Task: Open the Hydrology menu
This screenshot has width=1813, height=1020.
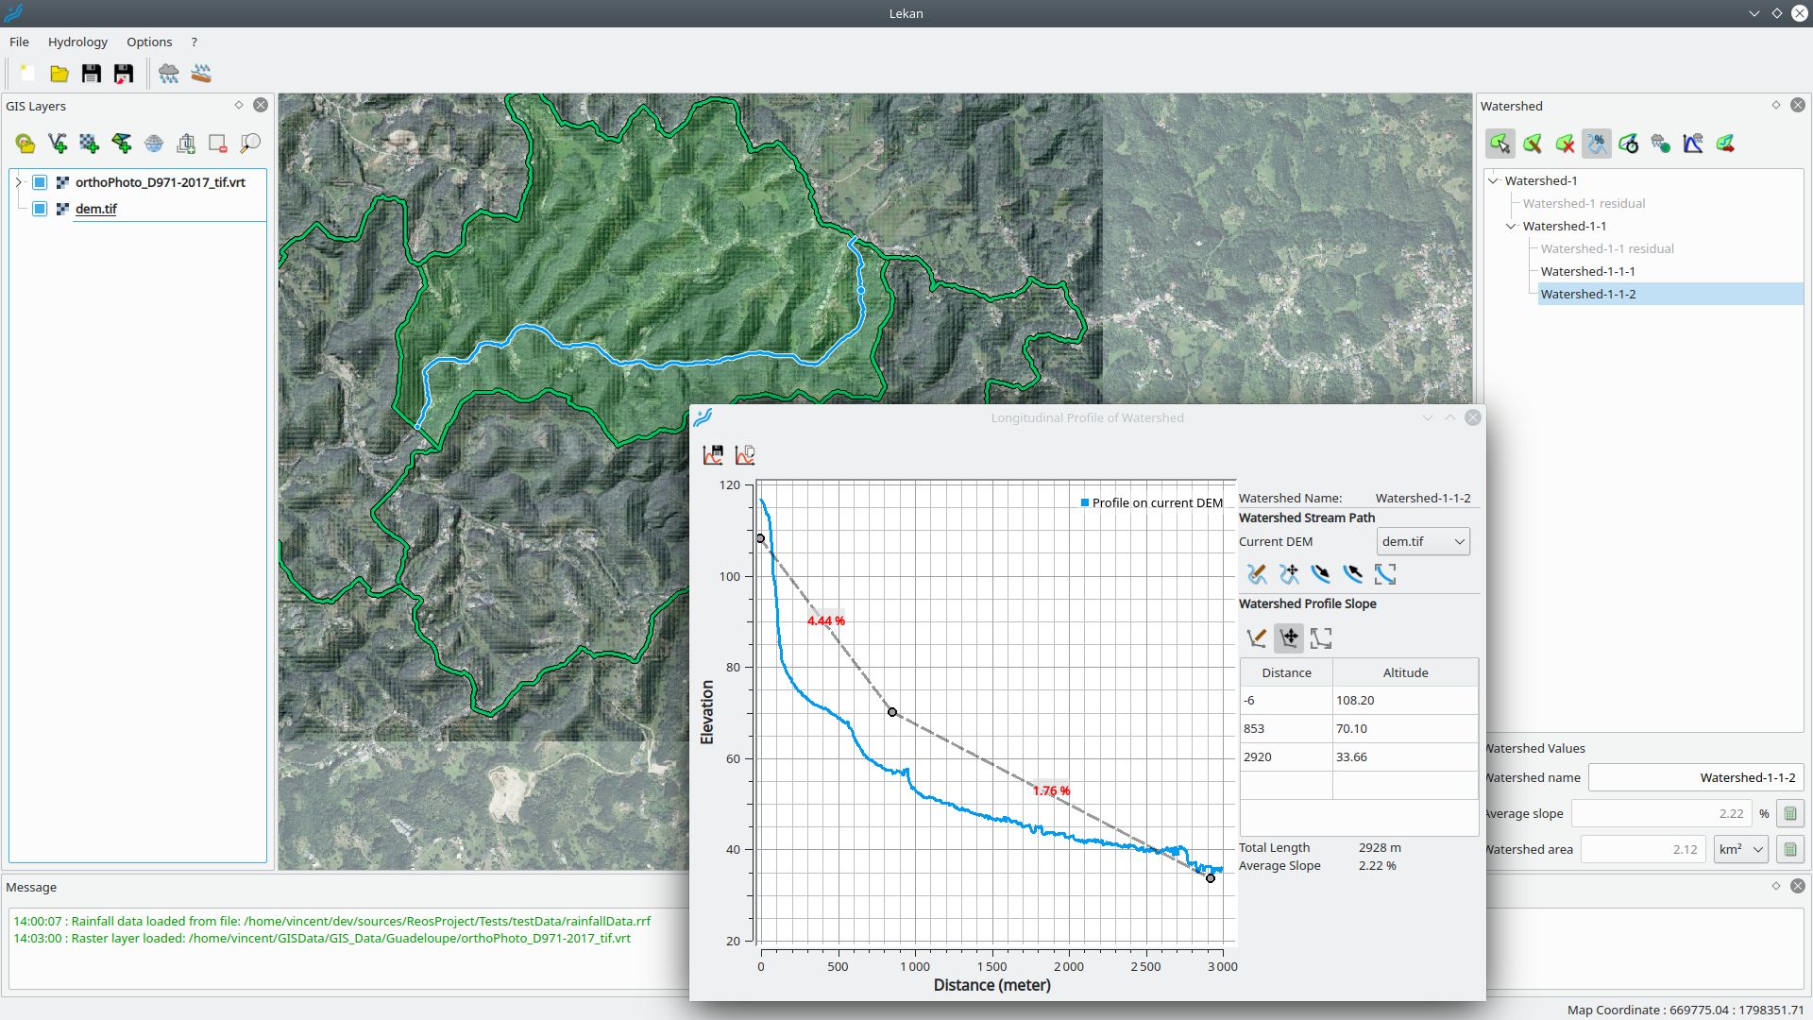Action: [x=77, y=42]
